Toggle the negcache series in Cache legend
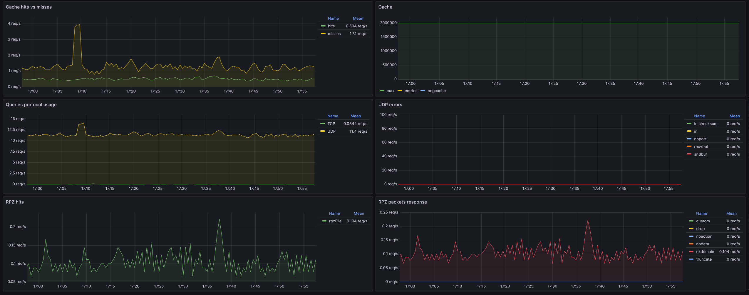This screenshot has width=749, height=295. click(x=437, y=91)
